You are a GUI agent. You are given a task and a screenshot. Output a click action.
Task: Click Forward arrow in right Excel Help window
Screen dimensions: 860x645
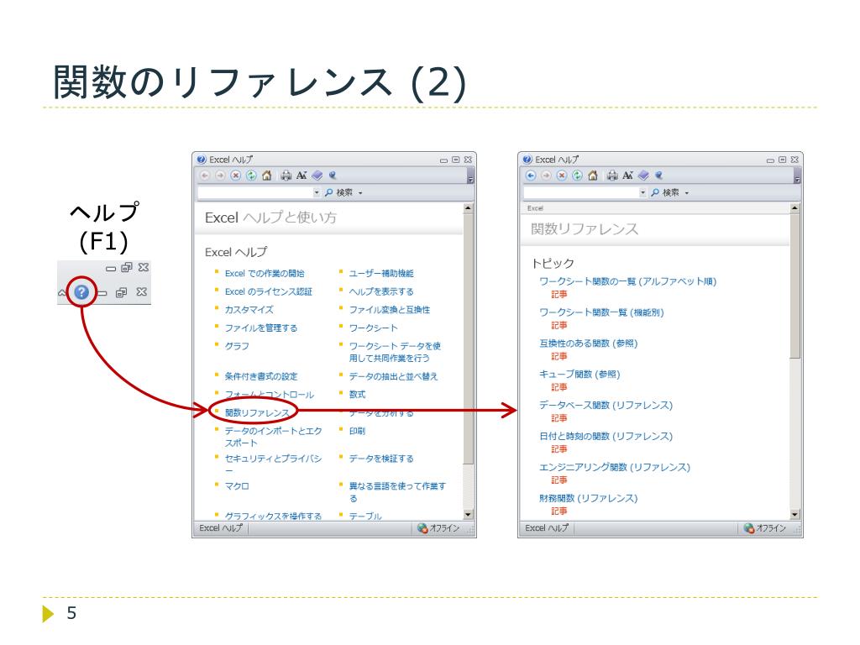click(x=546, y=176)
